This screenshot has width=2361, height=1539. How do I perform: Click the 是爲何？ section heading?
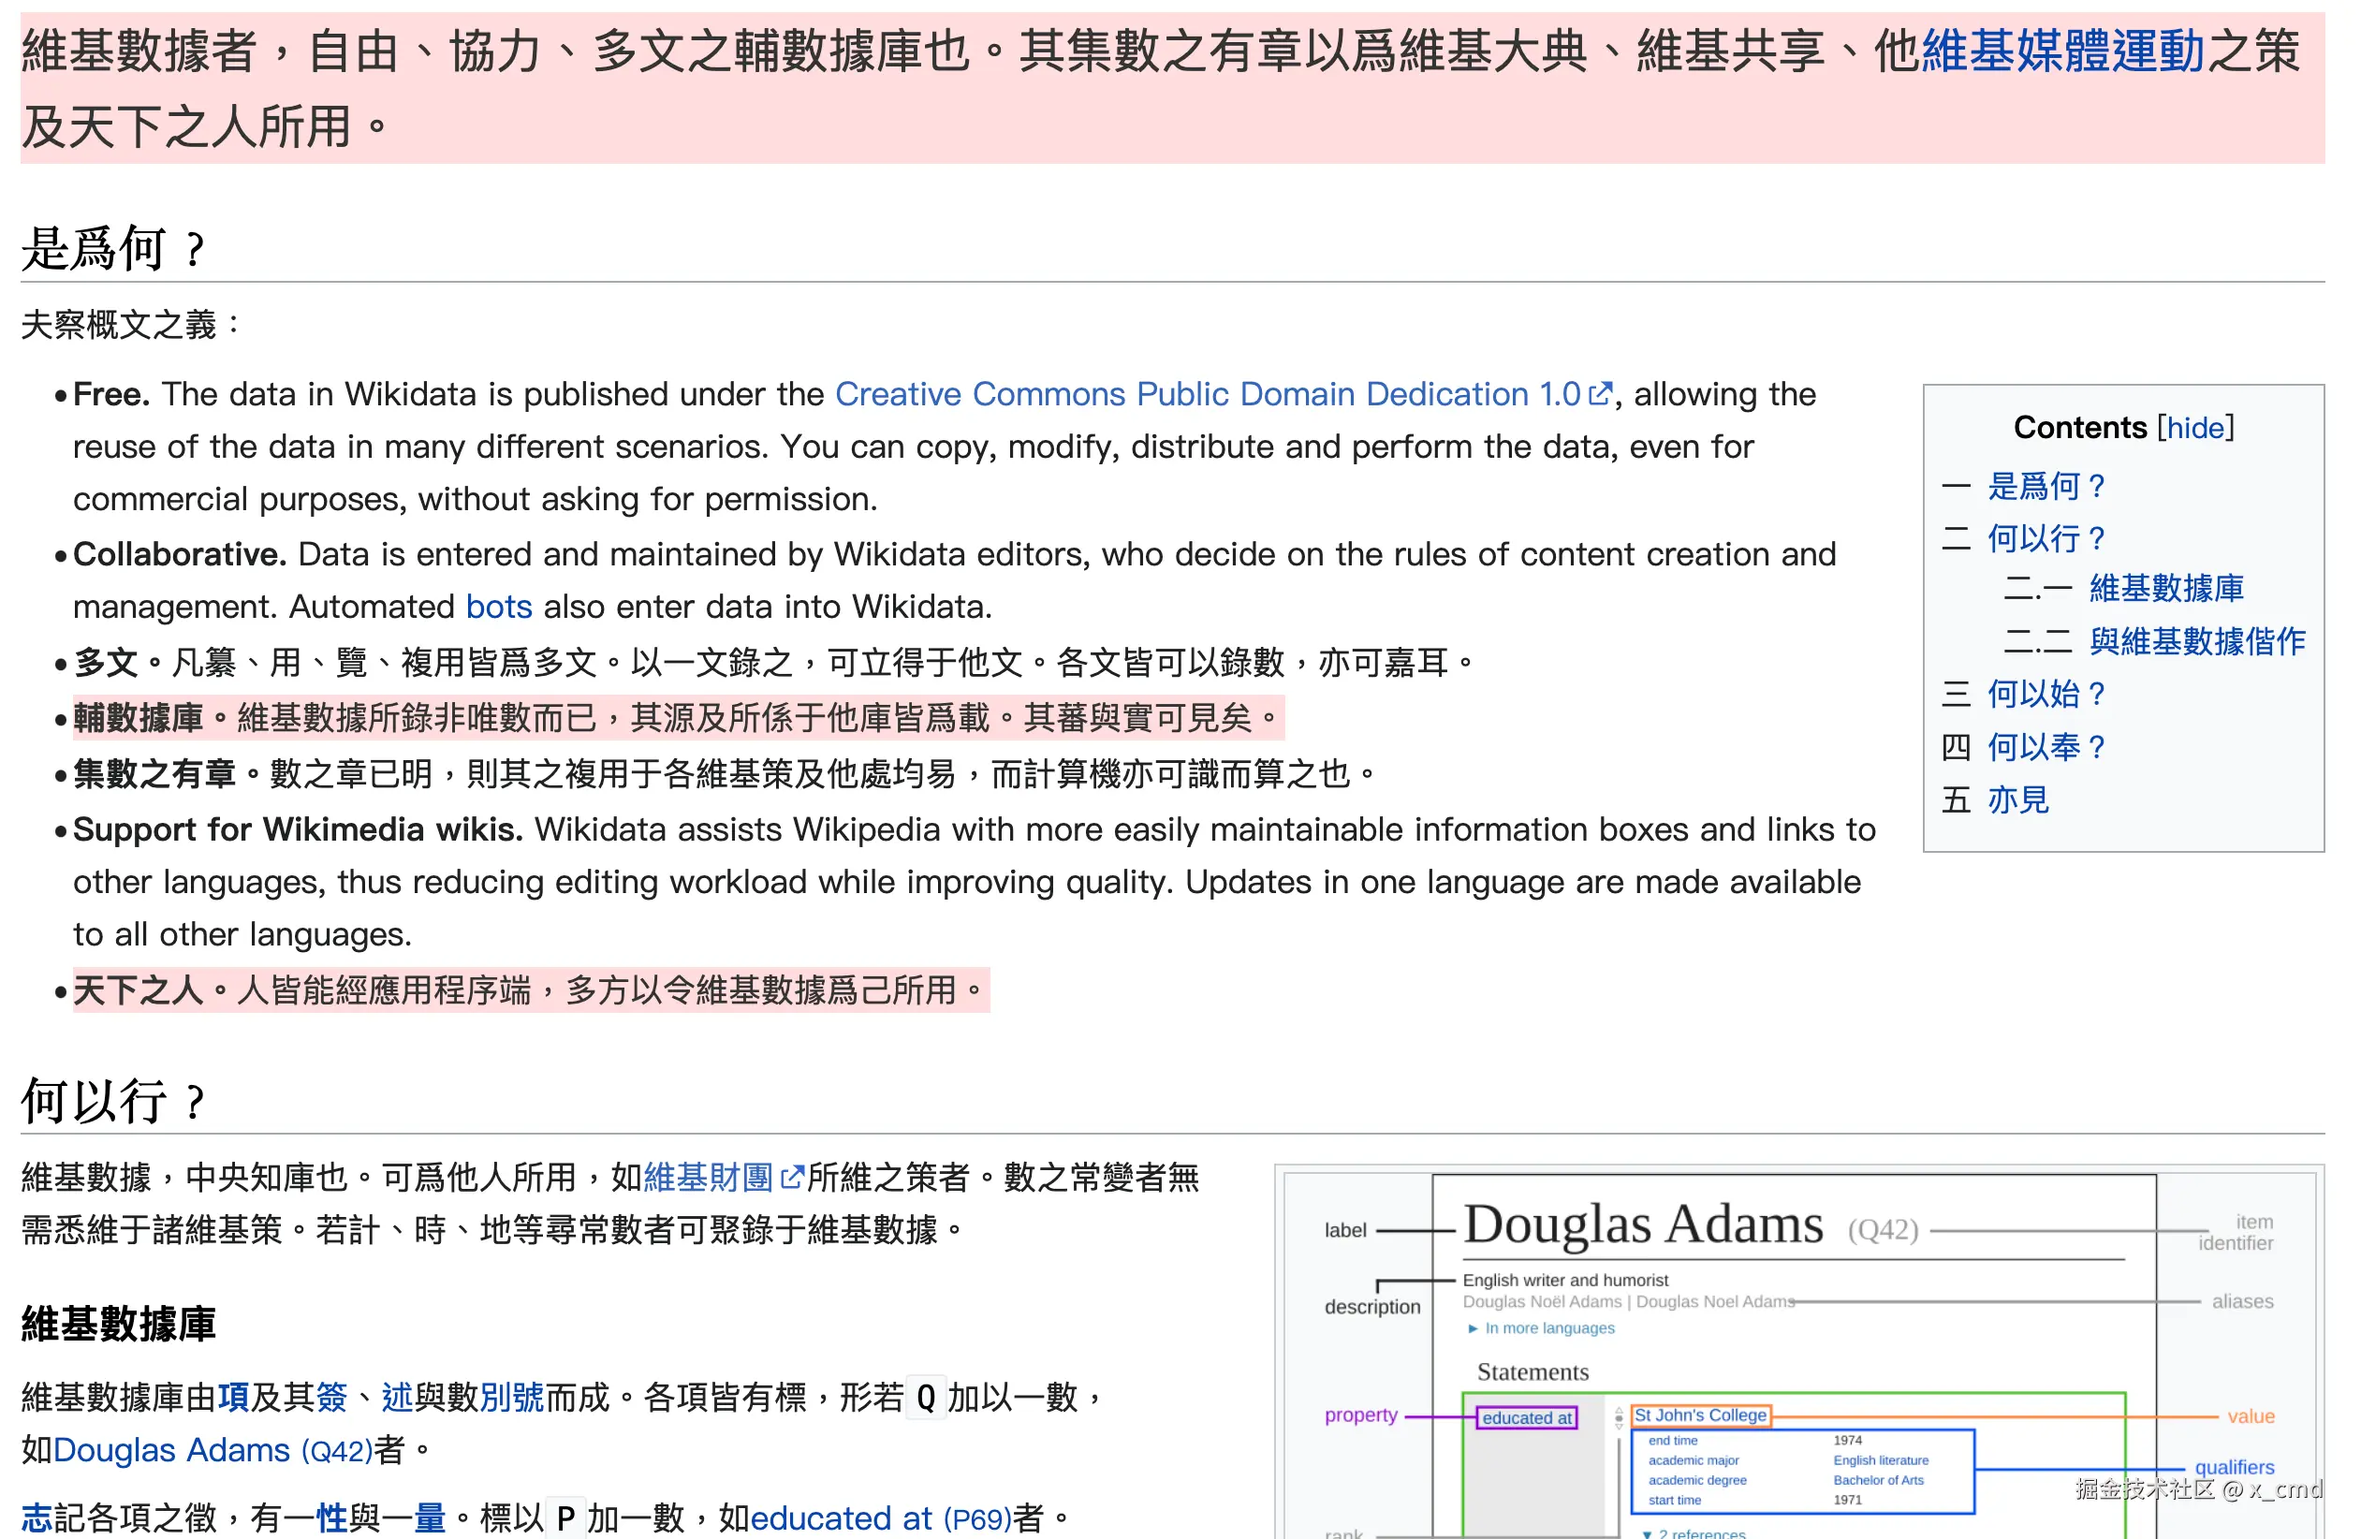click(x=113, y=248)
